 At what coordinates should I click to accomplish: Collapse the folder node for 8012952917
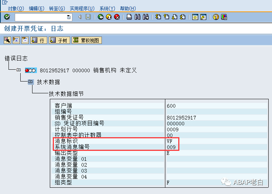point(18,70)
